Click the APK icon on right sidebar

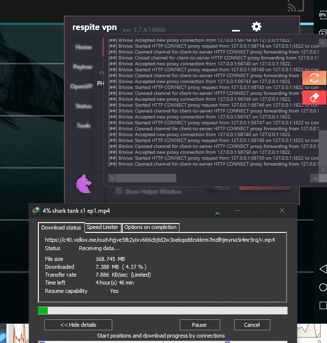pyautogui.click(x=323, y=15)
